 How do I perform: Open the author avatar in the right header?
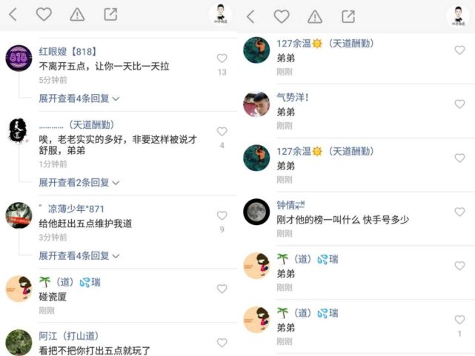[x=458, y=16]
